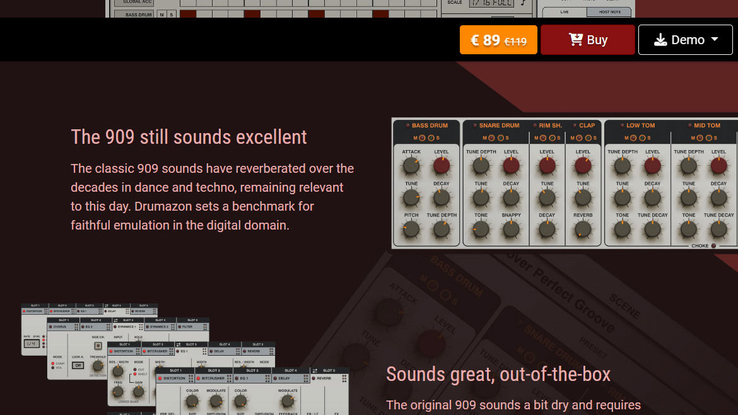Open the grid menu beside Filter
The width and height of the screenshot is (738, 415).
[x=205, y=327]
